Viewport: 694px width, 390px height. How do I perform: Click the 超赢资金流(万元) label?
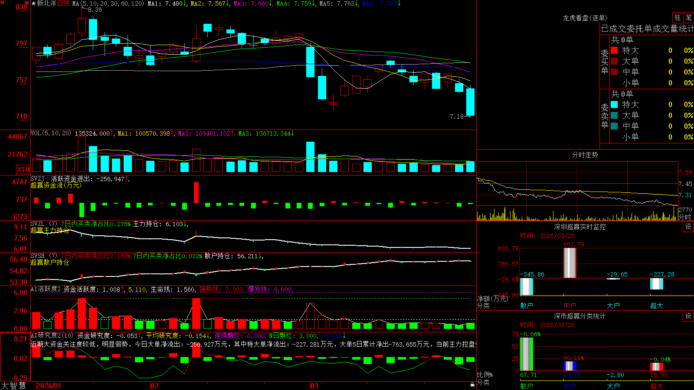point(56,185)
